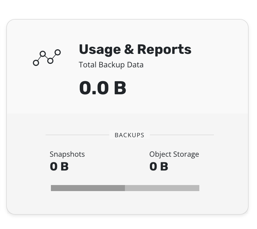Select the Object Storage label
257x229 pixels.
click(x=174, y=154)
